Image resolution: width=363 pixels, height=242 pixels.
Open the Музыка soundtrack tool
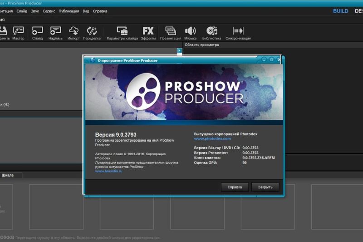tap(190, 33)
